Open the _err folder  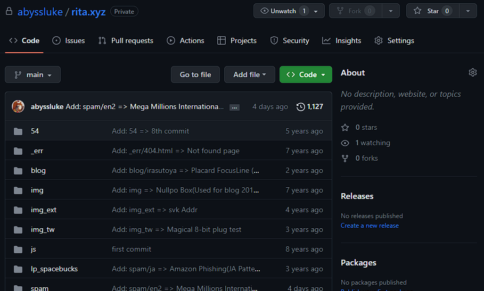click(x=37, y=151)
